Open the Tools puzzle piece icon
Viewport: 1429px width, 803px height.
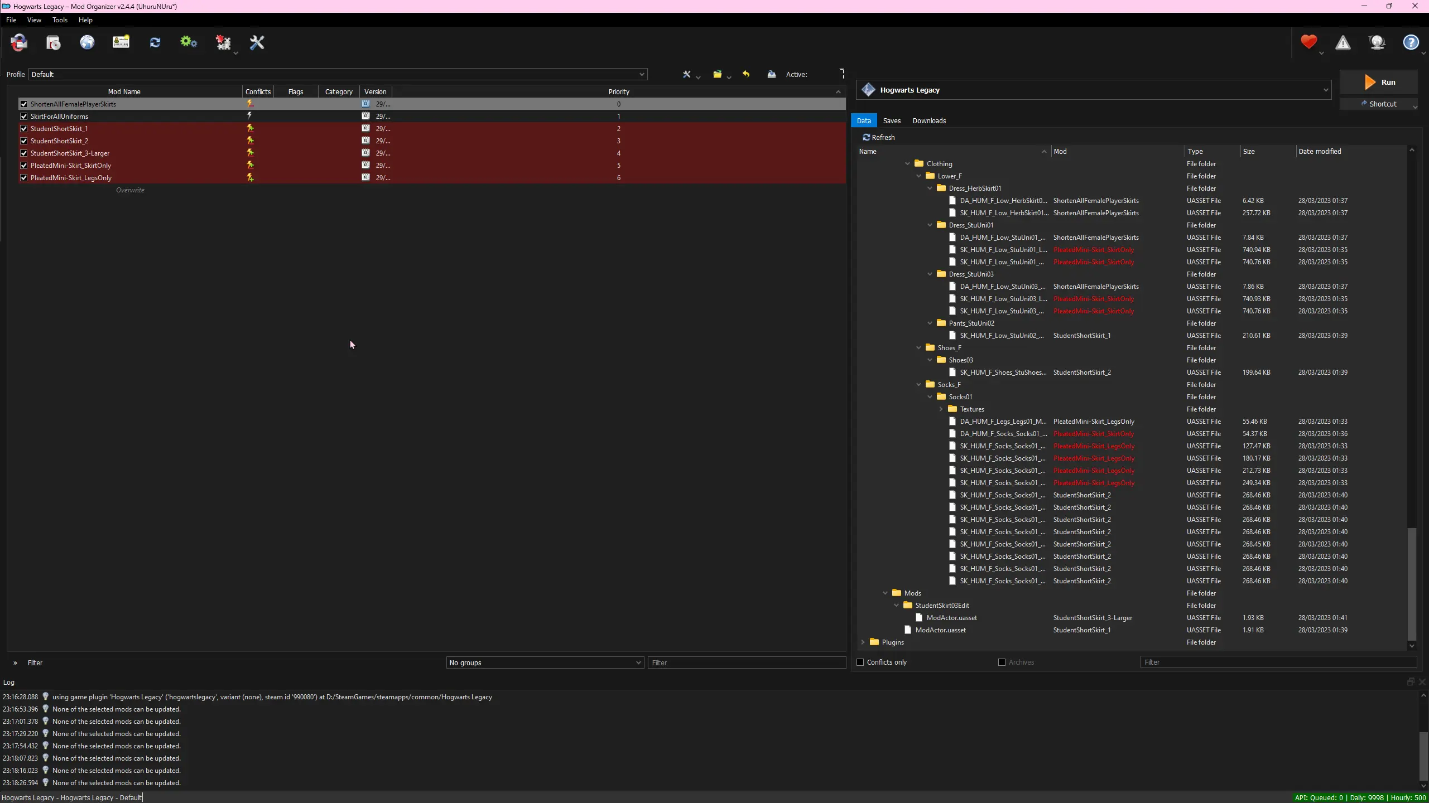(224, 42)
